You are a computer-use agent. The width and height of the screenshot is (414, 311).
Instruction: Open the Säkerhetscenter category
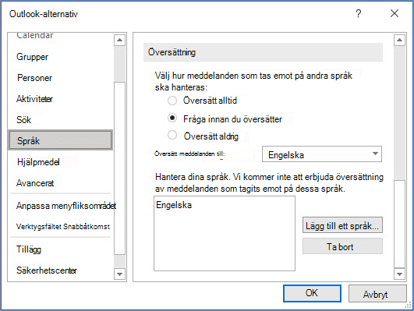[x=47, y=270]
